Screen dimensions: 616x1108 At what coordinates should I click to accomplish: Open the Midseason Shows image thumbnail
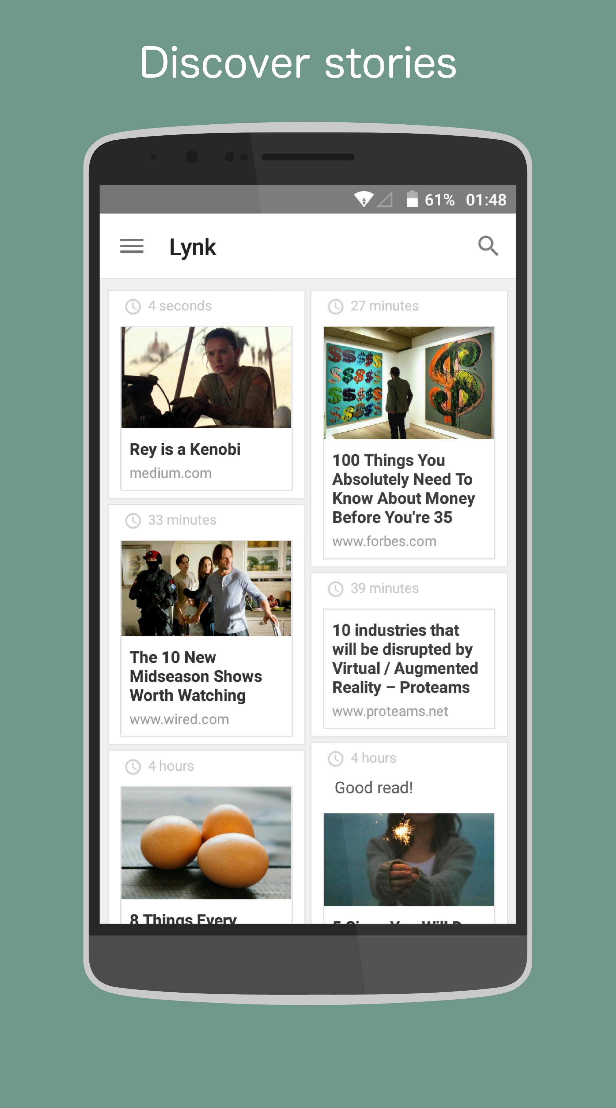tap(206, 588)
